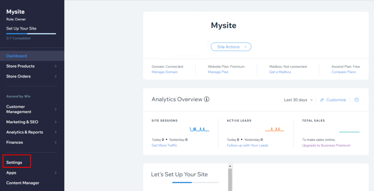
Task: Open Settings from the sidebar
Action: [x=14, y=162]
